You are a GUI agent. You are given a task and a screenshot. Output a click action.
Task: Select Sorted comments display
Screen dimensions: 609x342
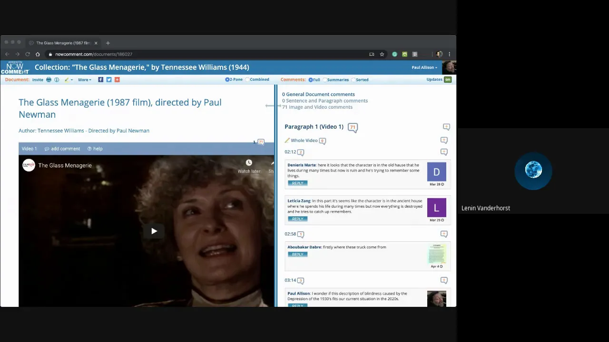360,80
